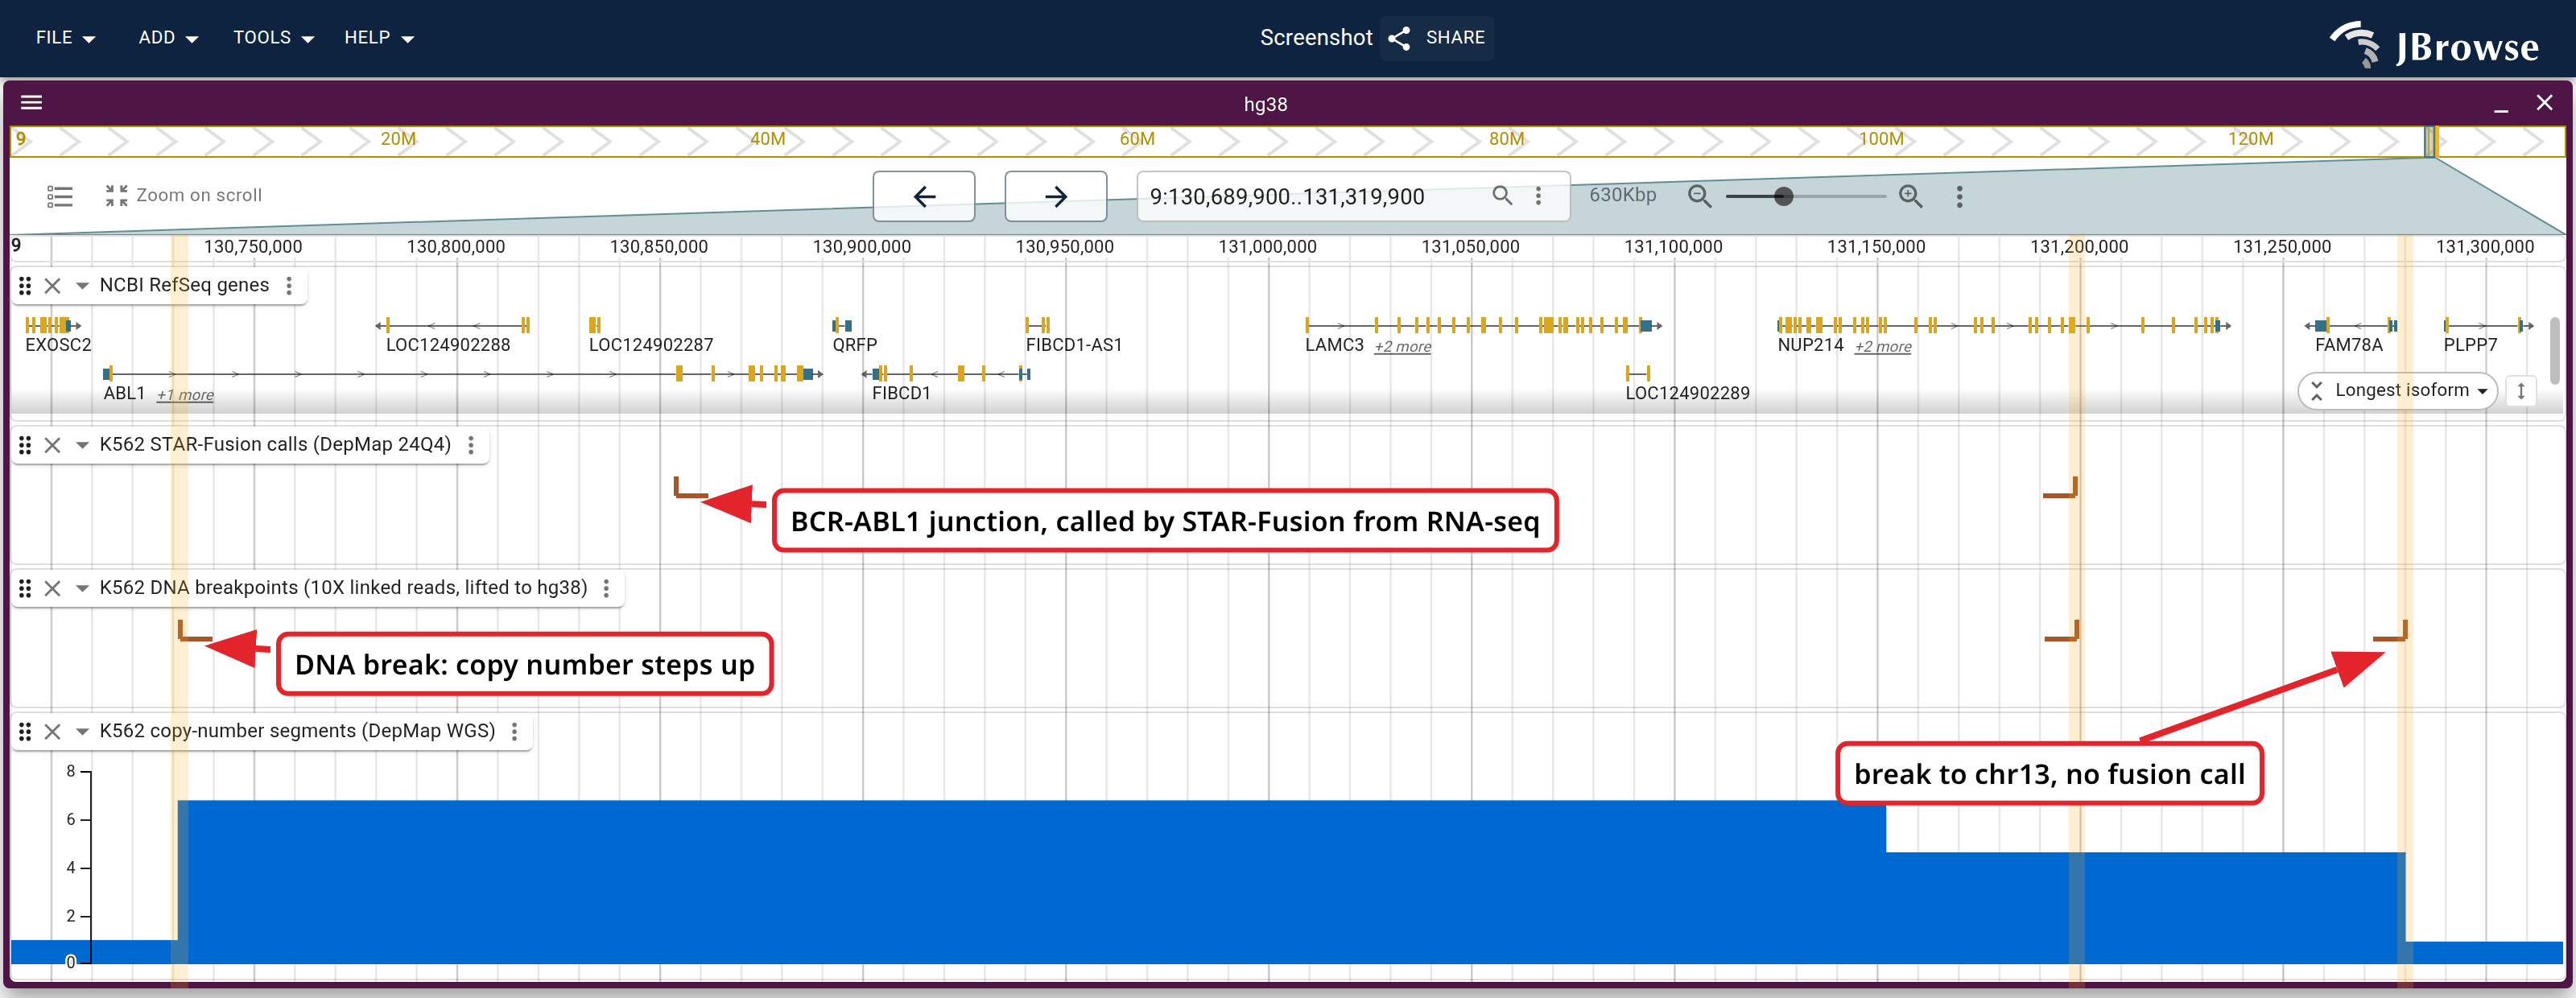Click the chr13 DNA breakpoint feature near FAM78A
This screenshot has width=2576, height=998.
[x=2390, y=631]
